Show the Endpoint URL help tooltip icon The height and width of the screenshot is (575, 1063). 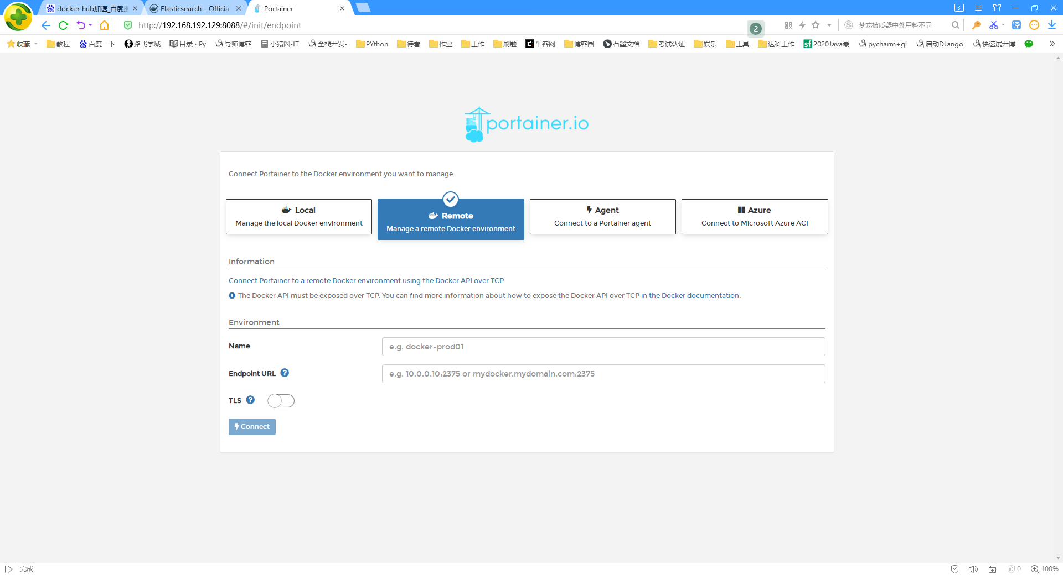(285, 373)
